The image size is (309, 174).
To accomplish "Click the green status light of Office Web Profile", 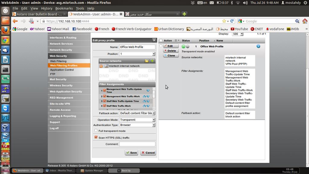I will (183, 47).
